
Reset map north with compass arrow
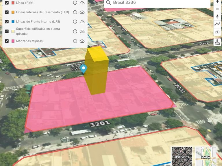(x=217, y=16)
